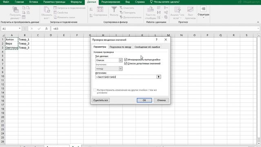This screenshot has height=147, width=261.
Task: Open the Рецензирование ribbon tab
Action: [111, 2]
